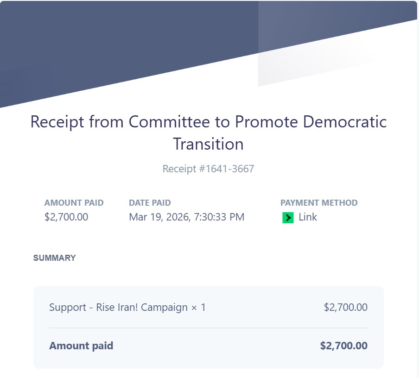Screen dimensions: 419x378
Task: Click the × 1 quantity in line item
Action: (198, 308)
